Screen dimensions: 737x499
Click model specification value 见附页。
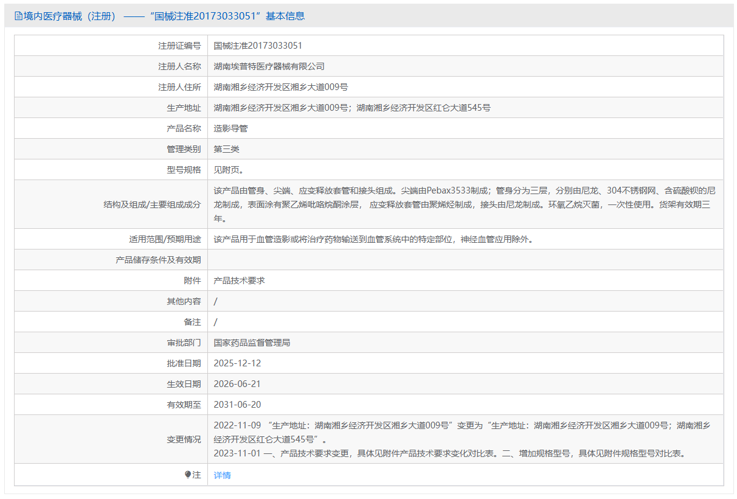(229, 170)
